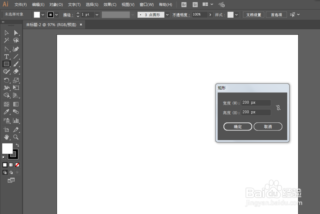This screenshot has width=320, height=214.
Task: Open the stroke weight dropdown
Action: pyautogui.click(x=97, y=14)
